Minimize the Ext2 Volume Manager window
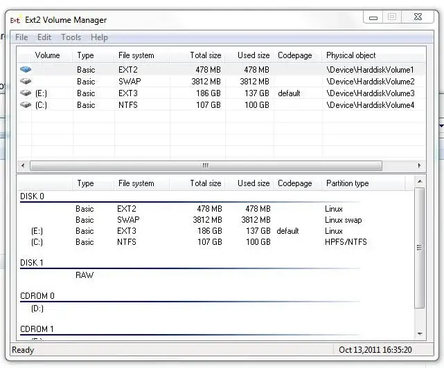 (x=373, y=17)
